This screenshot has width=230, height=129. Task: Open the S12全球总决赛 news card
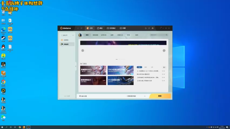[120, 81]
